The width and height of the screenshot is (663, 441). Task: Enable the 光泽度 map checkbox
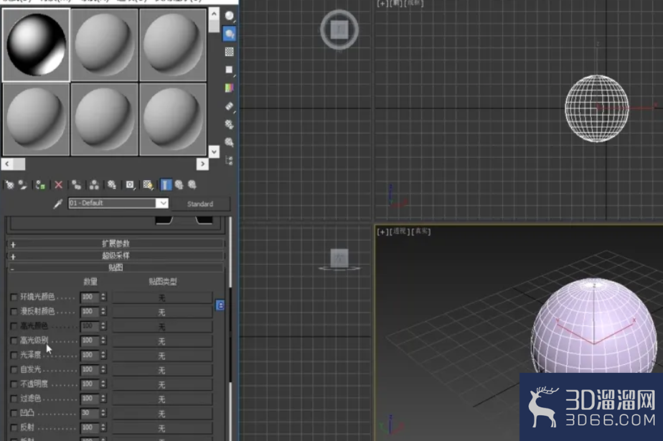14,355
